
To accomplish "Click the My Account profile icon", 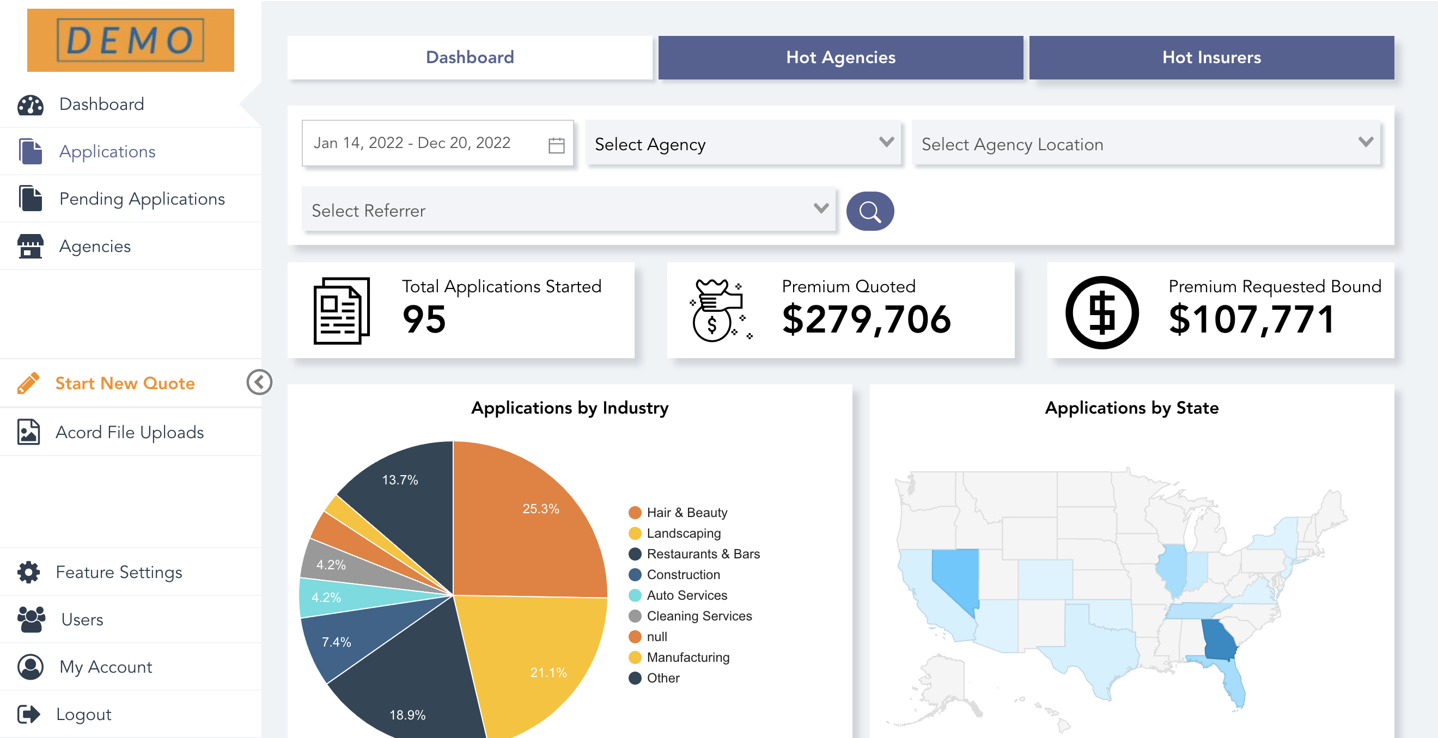I will 30,667.
